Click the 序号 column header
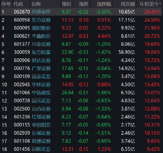Image resolution: width=163 pixels, height=153 pixels. [6, 4]
